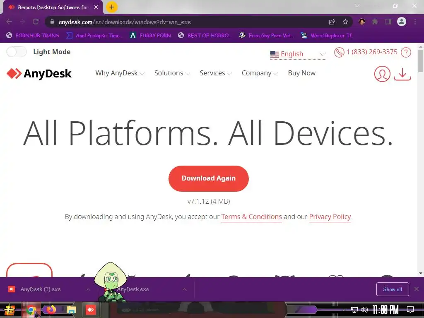
Task: Click Show all downloads
Action: [x=393, y=289]
